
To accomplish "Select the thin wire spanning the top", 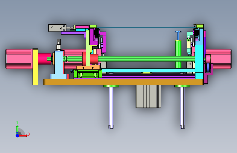I will pos(146,27).
